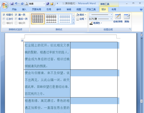The image size is (144, 113).
Task: Open print preview from the quick access toolbar
Action: click(26, 4)
